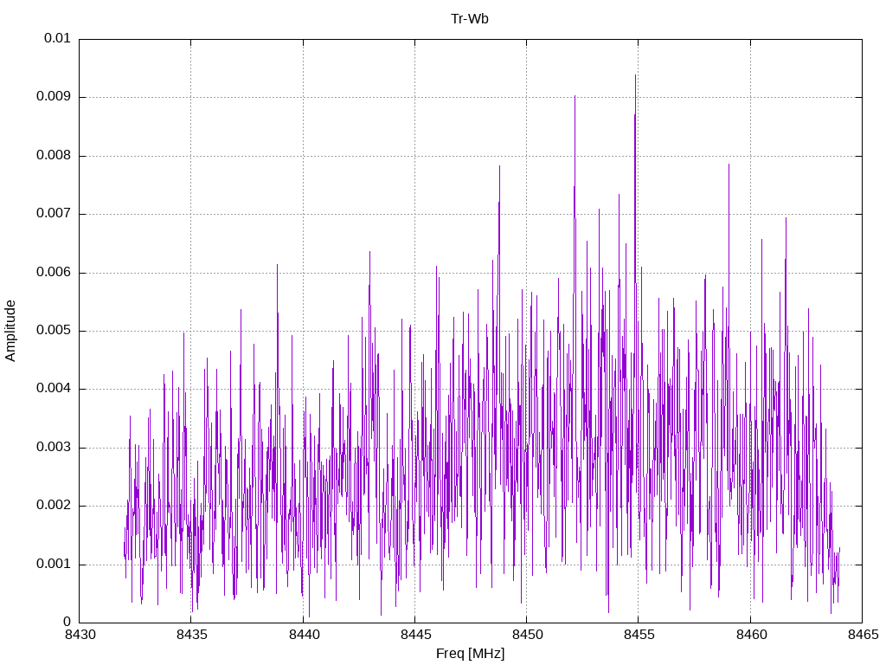Select the 0.01 y-axis tick label
This screenshot has width=886, height=665.
pos(57,38)
